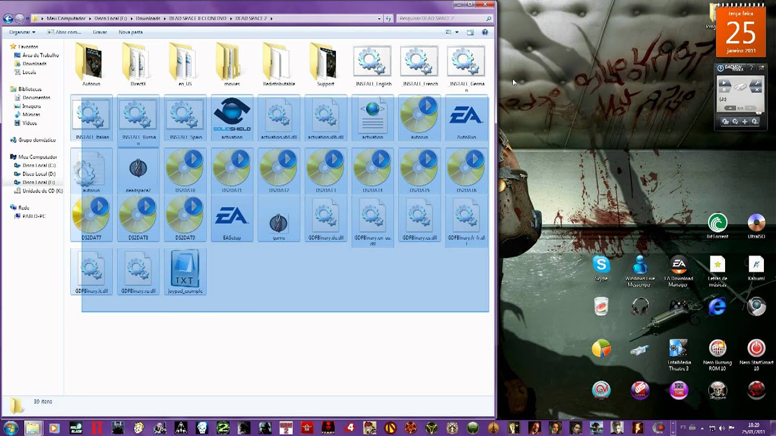
Task: Select the GDFBinary.de.dll file
Action: click(326, 219)
